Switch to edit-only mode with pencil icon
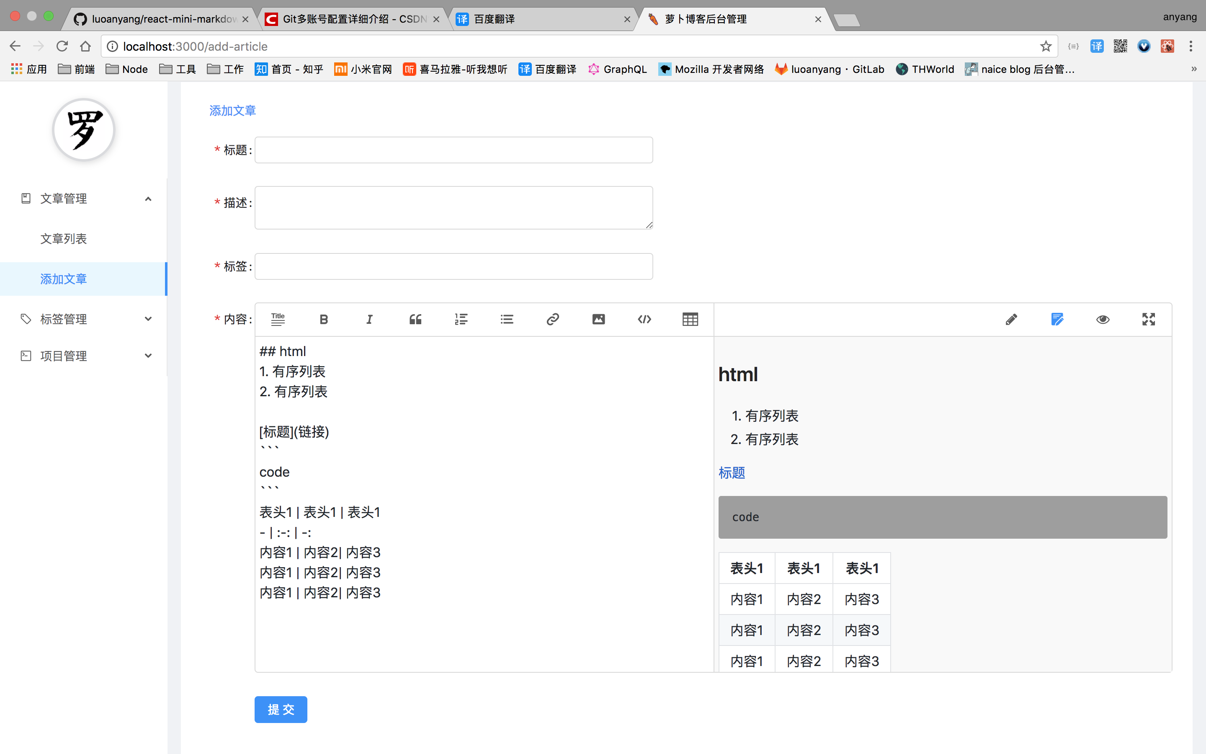Image resolution: width=1206 pixels, height=754 pixels. [1011, 319]
